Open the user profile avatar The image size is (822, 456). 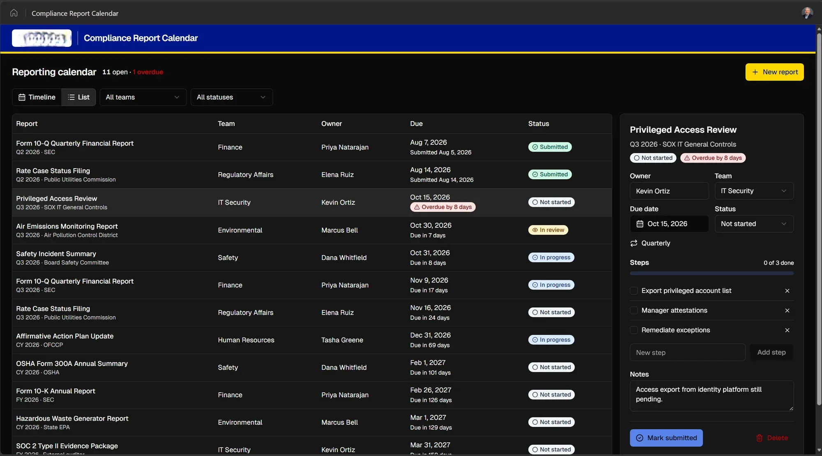coord(807,13)
